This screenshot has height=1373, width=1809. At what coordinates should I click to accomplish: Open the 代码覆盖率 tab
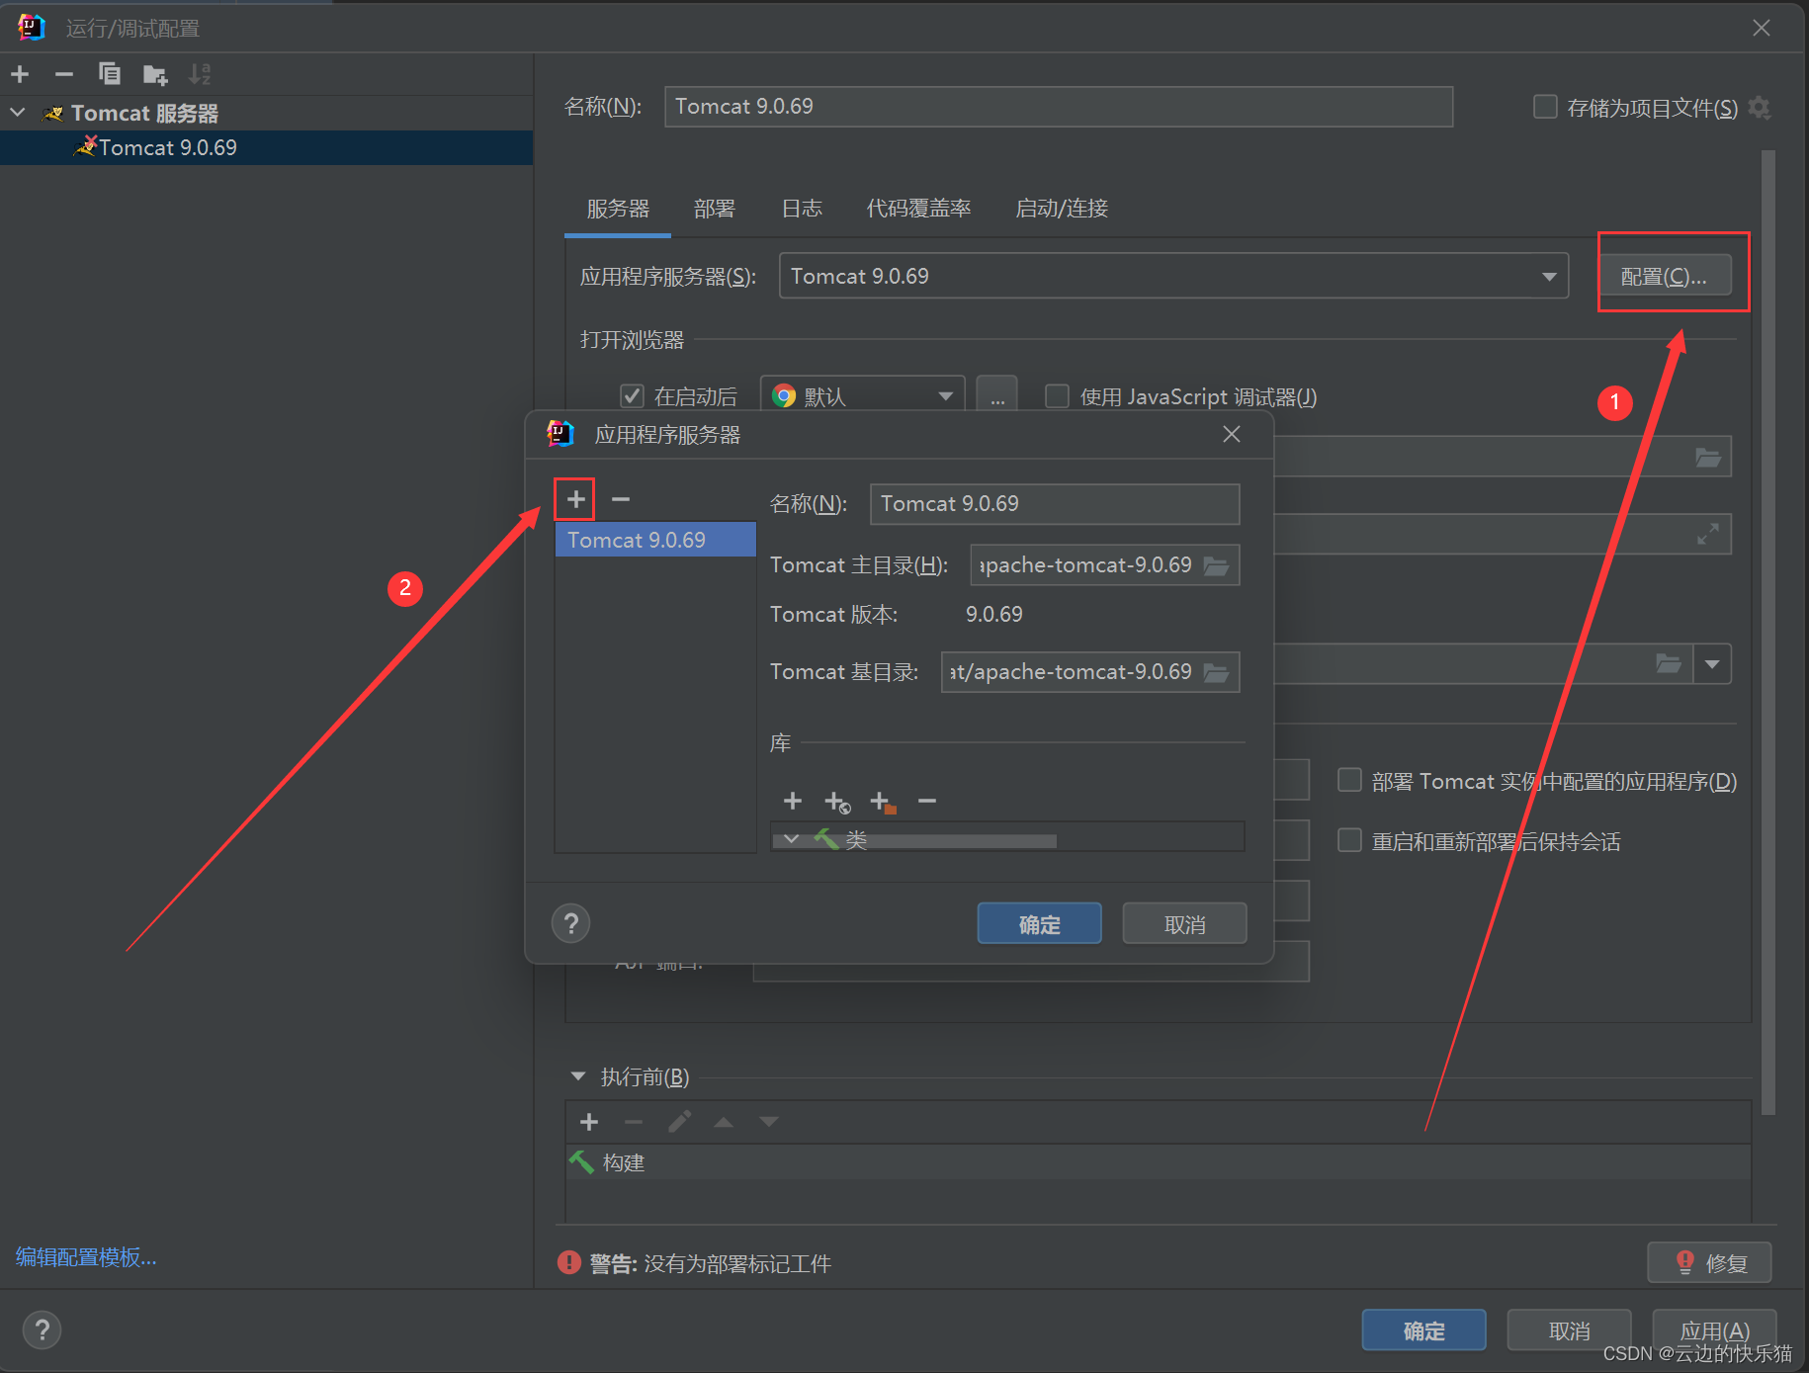click(918, 209)
